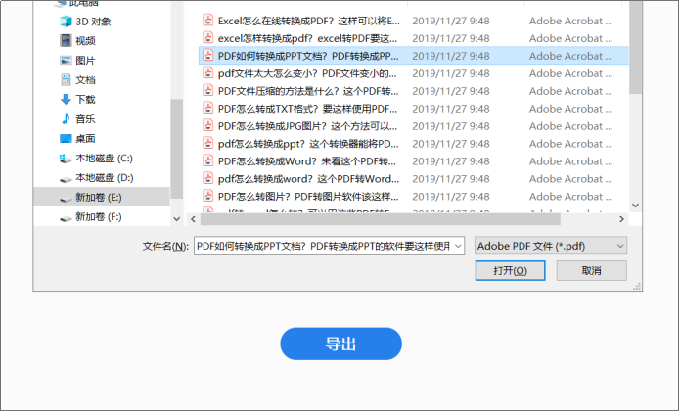Viewport: 680px width, 412px height.
Task: Click PDF icon of pdf文件太大怎么变小 file
Action: (208, 72)
